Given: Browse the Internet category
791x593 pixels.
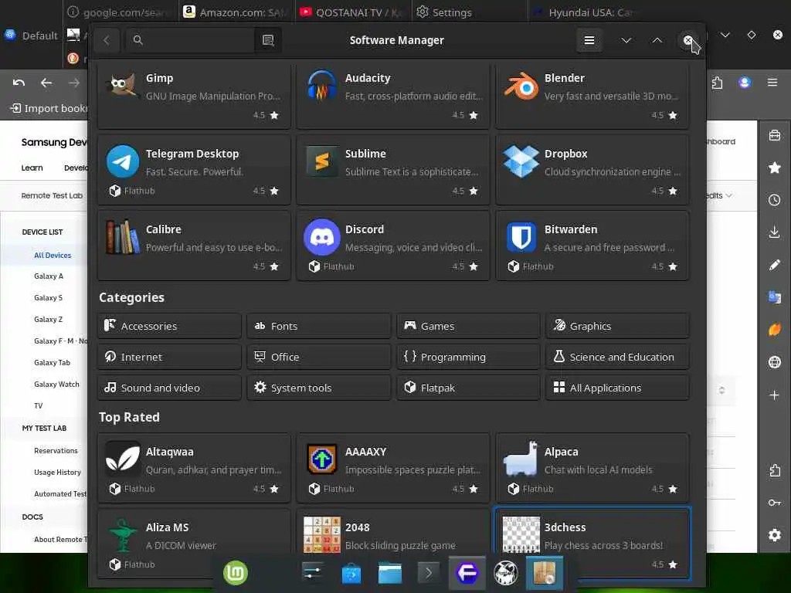Looking at the screenshot, I should (169, 357).
